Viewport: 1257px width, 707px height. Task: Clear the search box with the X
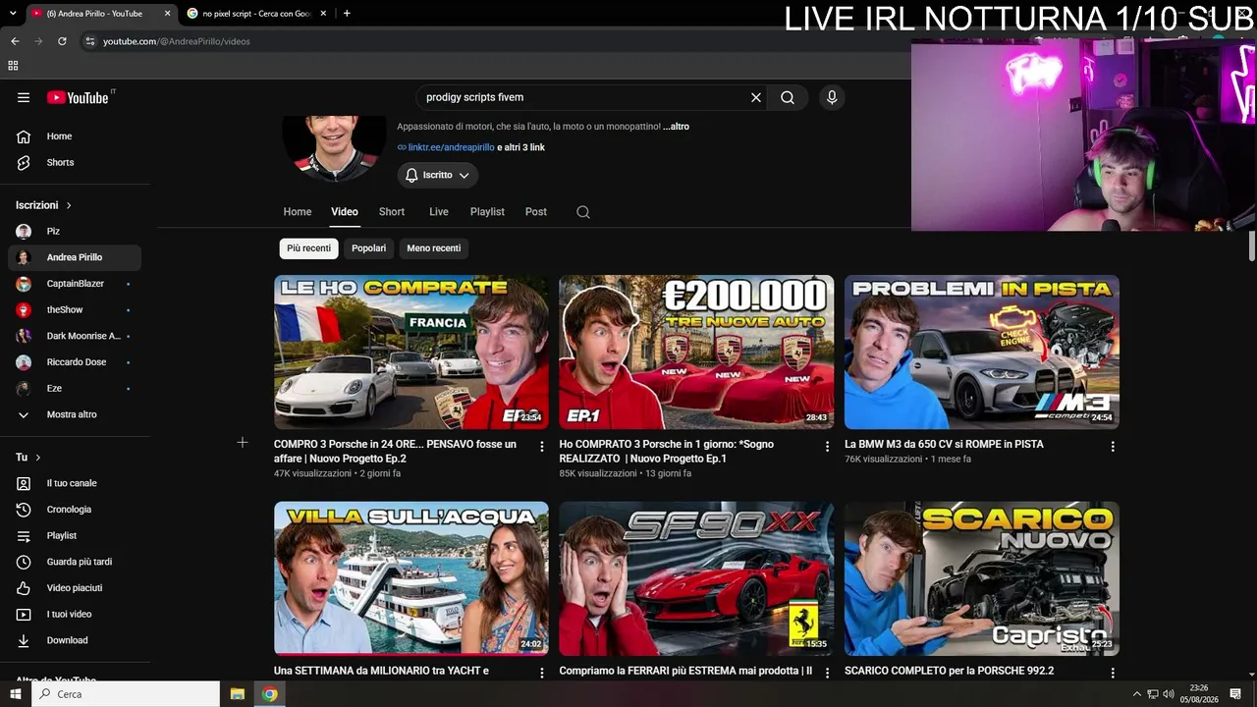point(756,97)
